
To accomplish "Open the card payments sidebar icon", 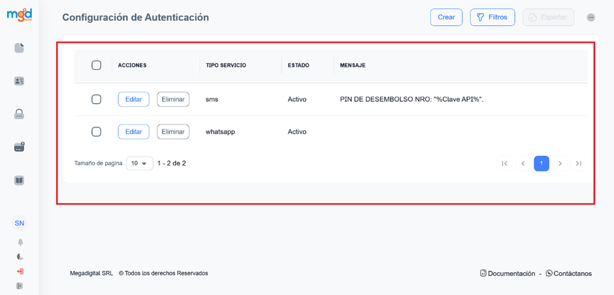I will pos(19,147).
